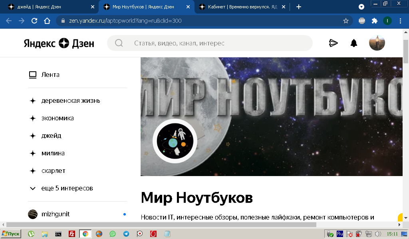Screen dimensions: 409x239
Task: Launch uTorrent from the taskbar
Action: point(31,234)
